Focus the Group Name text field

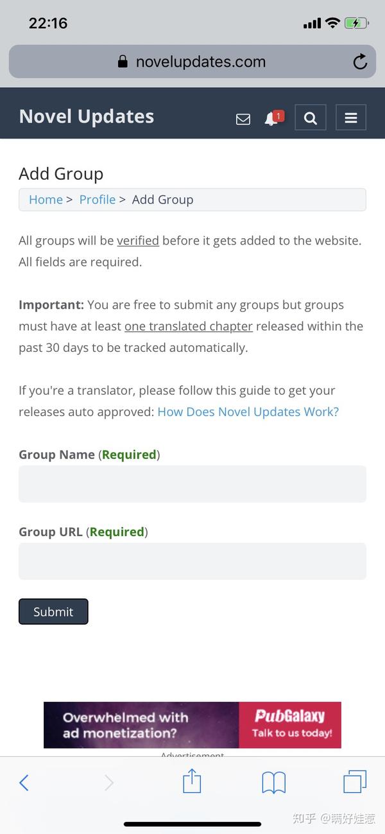click(x=193, y=484)
